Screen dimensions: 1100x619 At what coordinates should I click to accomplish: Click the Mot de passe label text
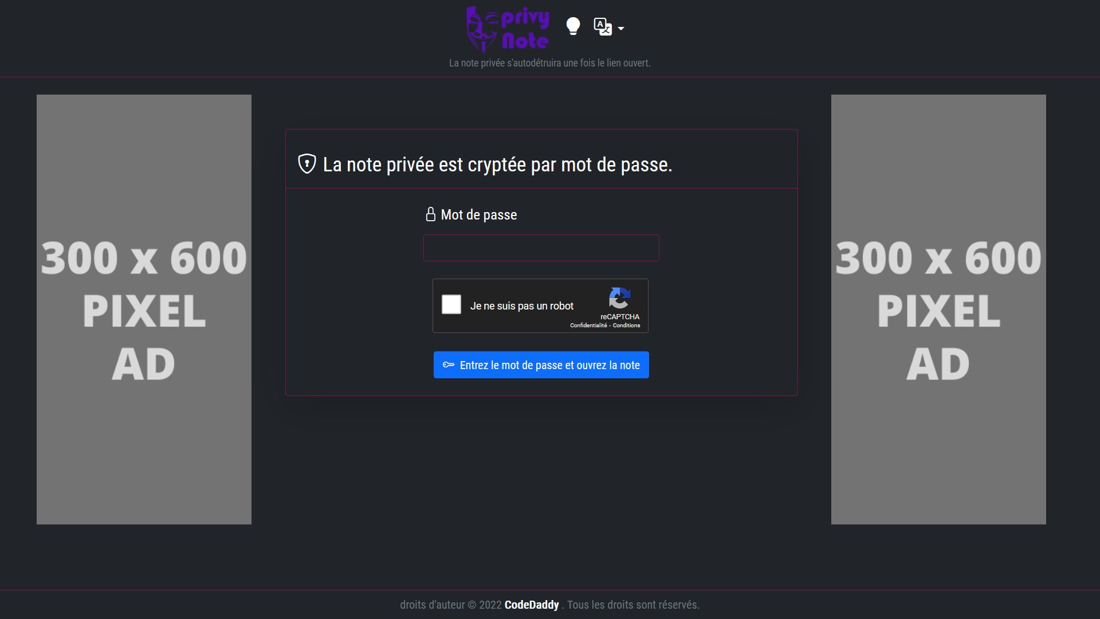click(x=479, y=215)
